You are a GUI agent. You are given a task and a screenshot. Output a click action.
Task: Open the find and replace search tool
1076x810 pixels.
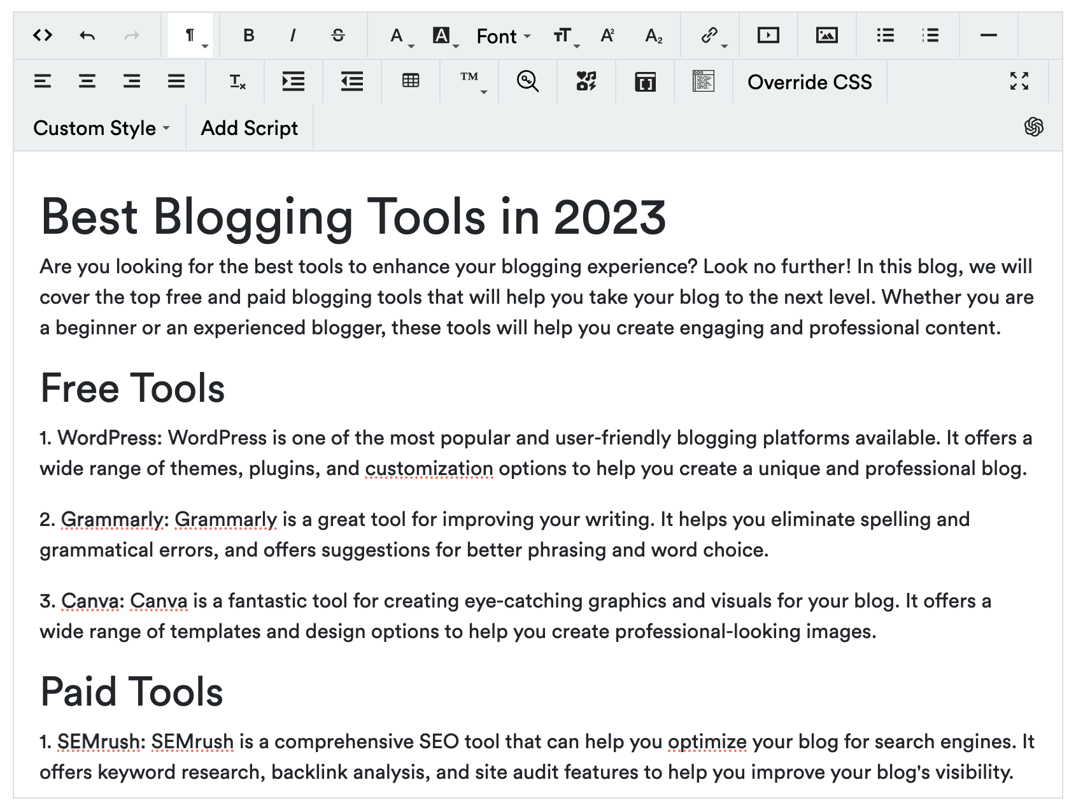point(528,82)
